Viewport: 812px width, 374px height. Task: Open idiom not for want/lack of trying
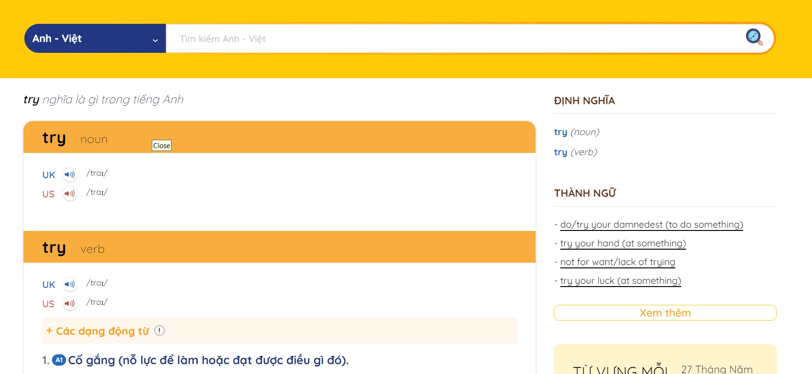coord(618,262)
